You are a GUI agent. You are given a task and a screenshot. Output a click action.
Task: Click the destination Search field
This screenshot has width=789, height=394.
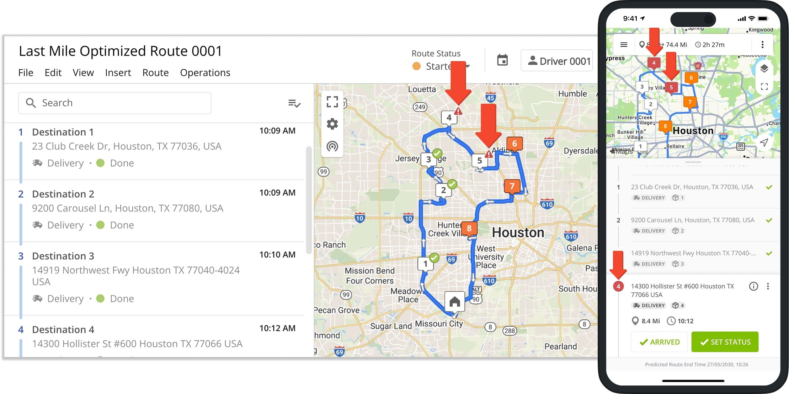tap(114, 103)
